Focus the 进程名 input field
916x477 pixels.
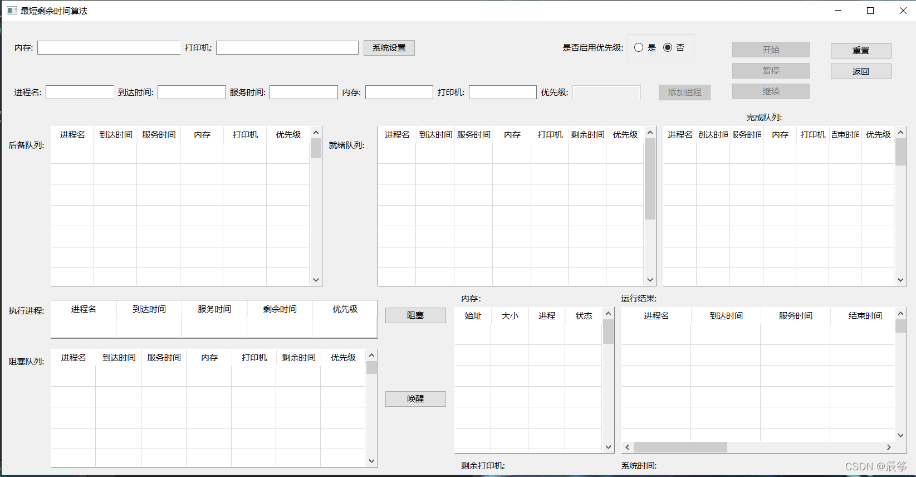80,93
